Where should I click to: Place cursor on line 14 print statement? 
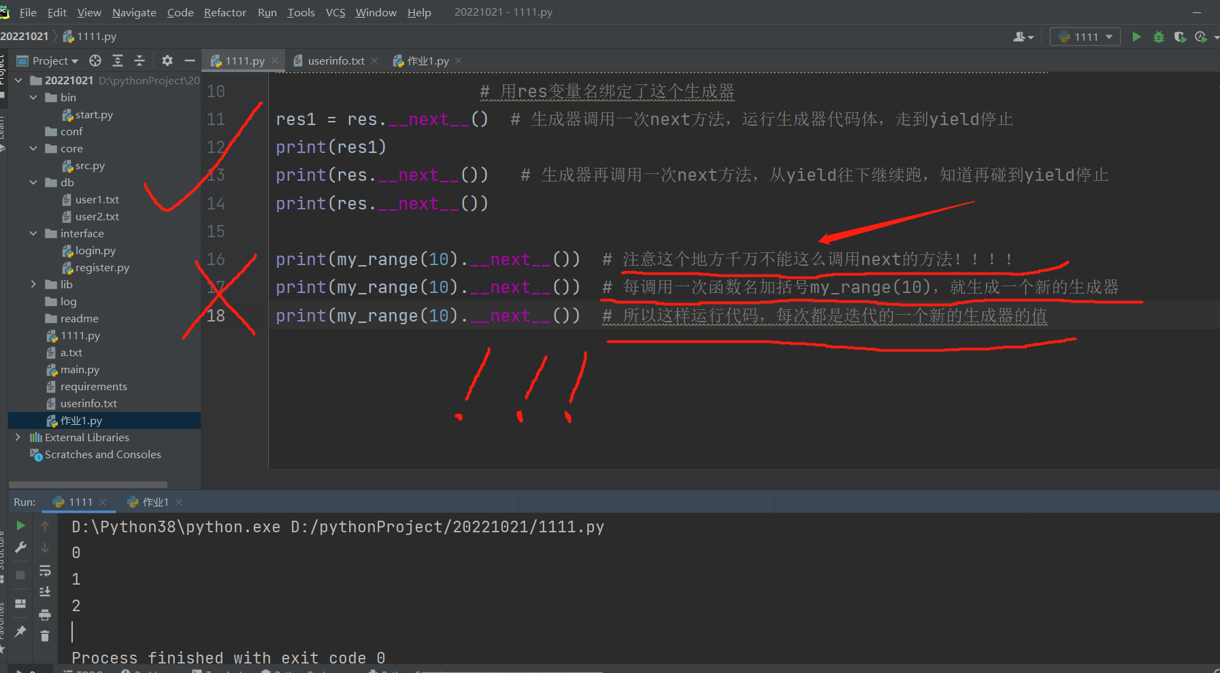click(x=382, y=203)
